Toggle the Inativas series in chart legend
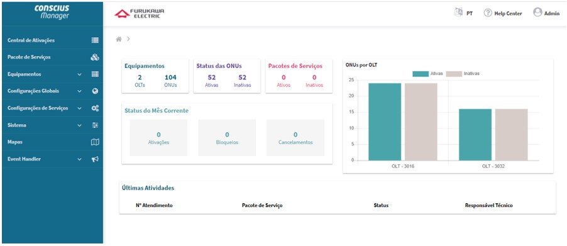This screenshot has height=246, width=567. pyautogui.click(x=463, y=74)
